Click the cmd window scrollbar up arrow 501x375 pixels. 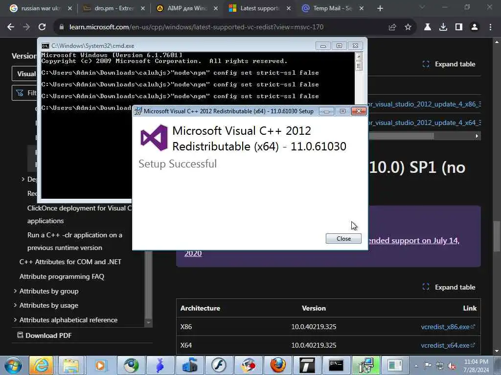click(x=359, y=57)
